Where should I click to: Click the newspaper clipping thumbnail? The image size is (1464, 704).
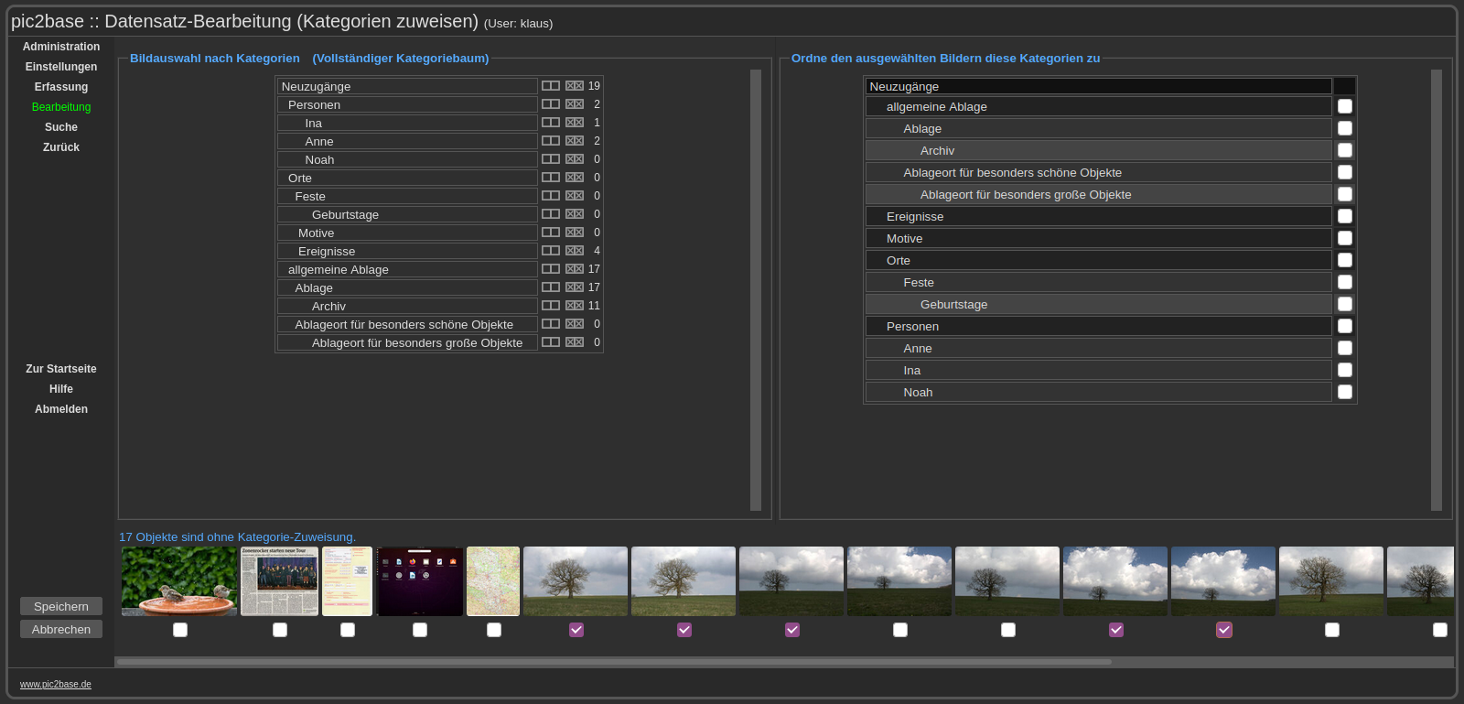tap(280, 581)
